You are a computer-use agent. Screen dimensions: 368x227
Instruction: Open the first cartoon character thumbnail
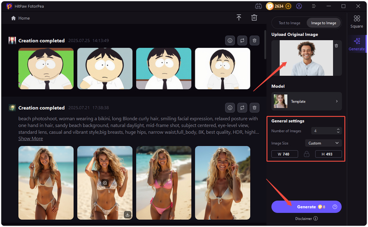46,69
